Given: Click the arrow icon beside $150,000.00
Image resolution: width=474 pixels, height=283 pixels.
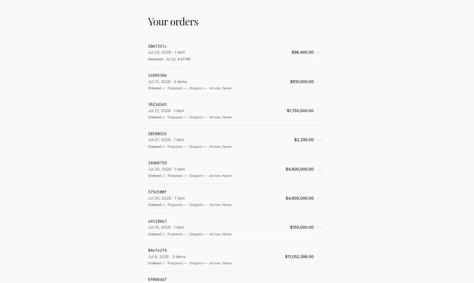Looking at the screenshot, I should pos(319,227).
